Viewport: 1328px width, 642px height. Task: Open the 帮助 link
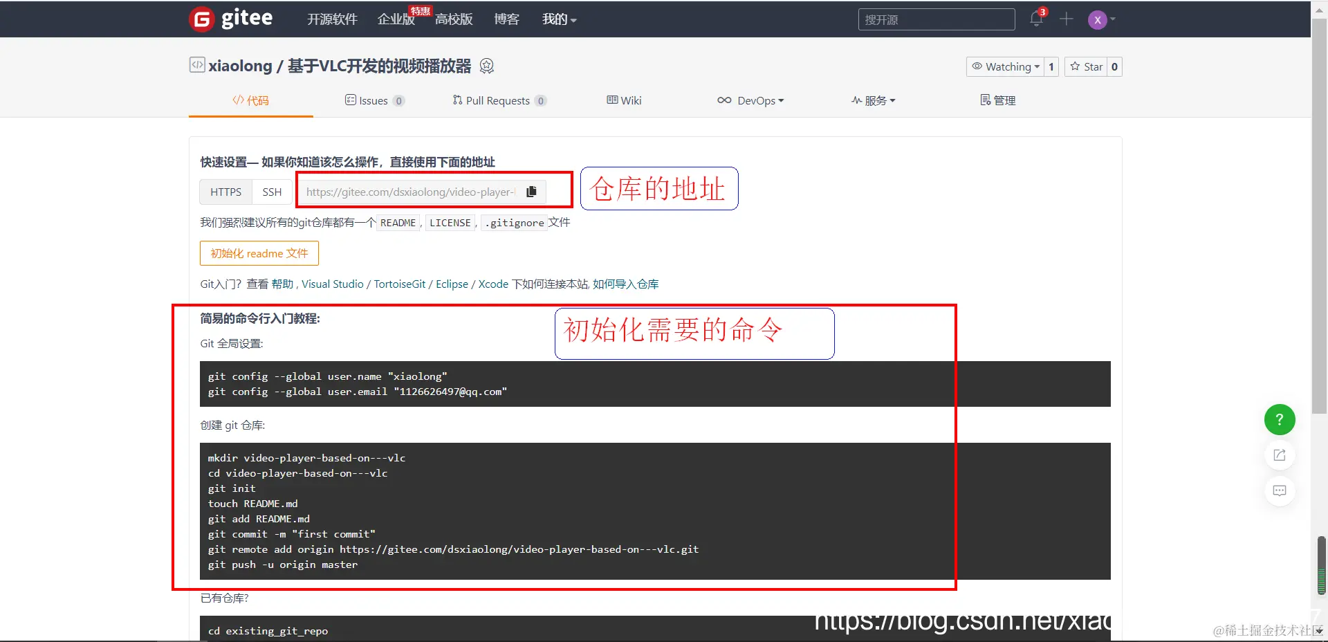pos(282,284)
